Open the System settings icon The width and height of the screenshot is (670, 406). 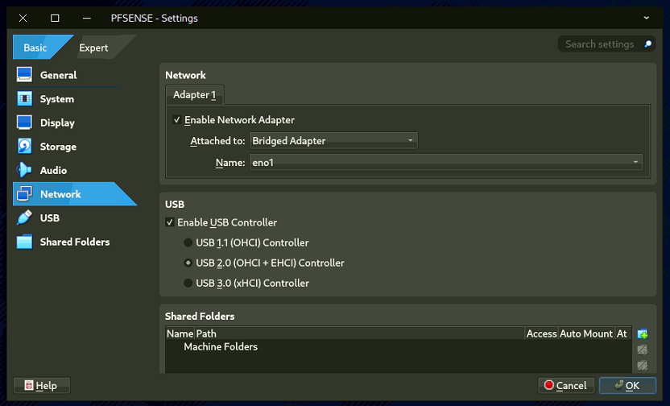tap(24, 99)
